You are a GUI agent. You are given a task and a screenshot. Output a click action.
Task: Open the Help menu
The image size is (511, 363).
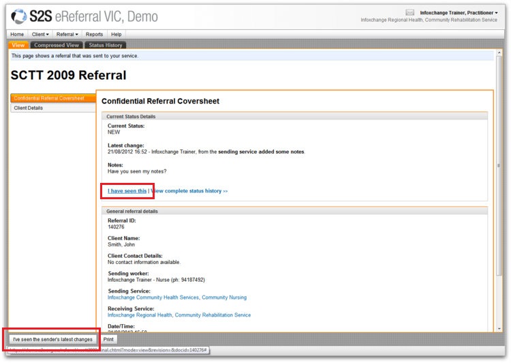pyautogui.click(x=116, y=34)
